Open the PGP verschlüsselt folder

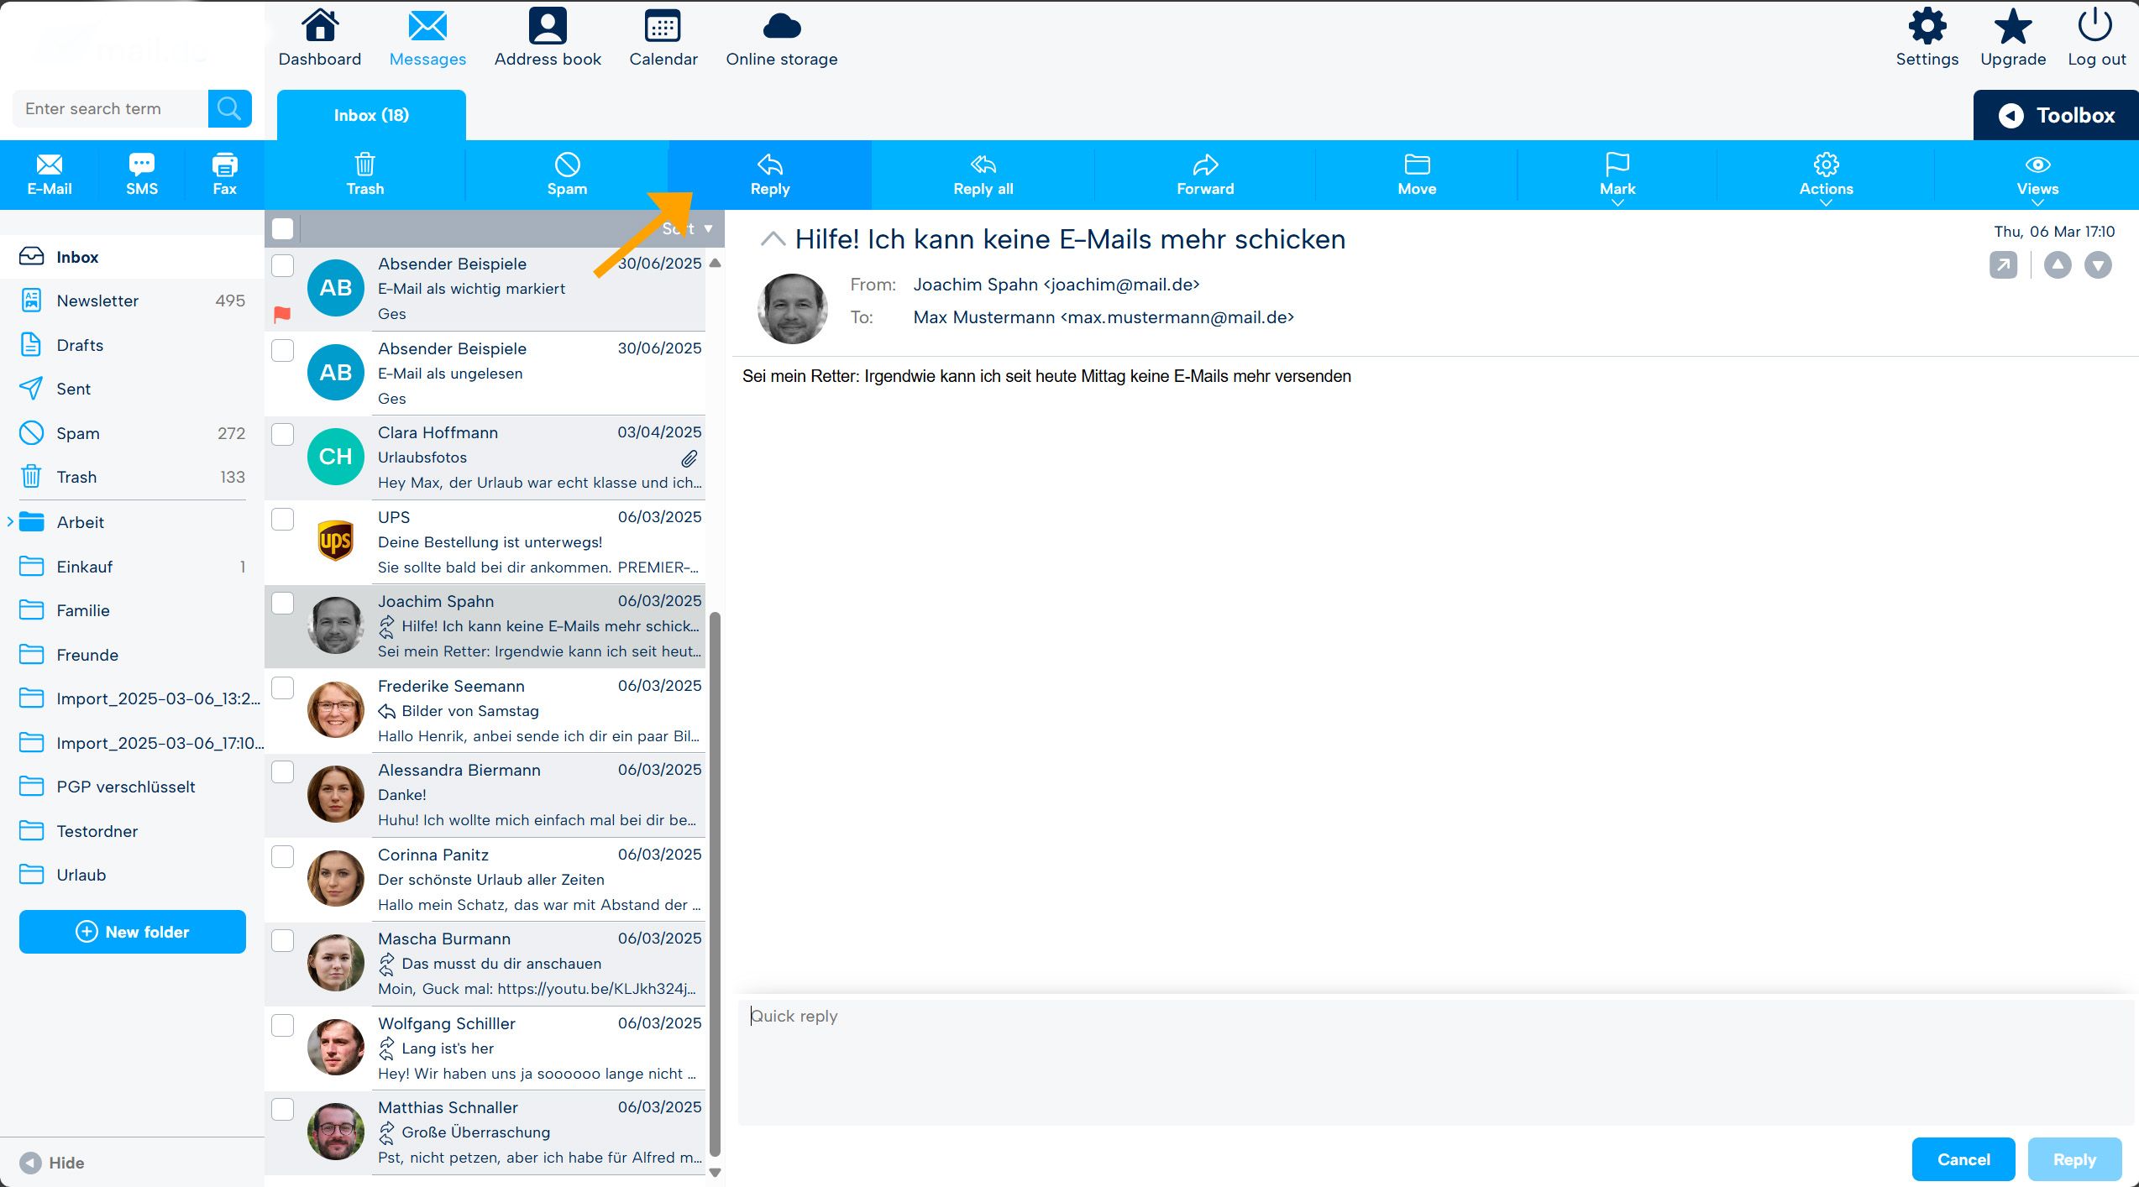[132, 787]
